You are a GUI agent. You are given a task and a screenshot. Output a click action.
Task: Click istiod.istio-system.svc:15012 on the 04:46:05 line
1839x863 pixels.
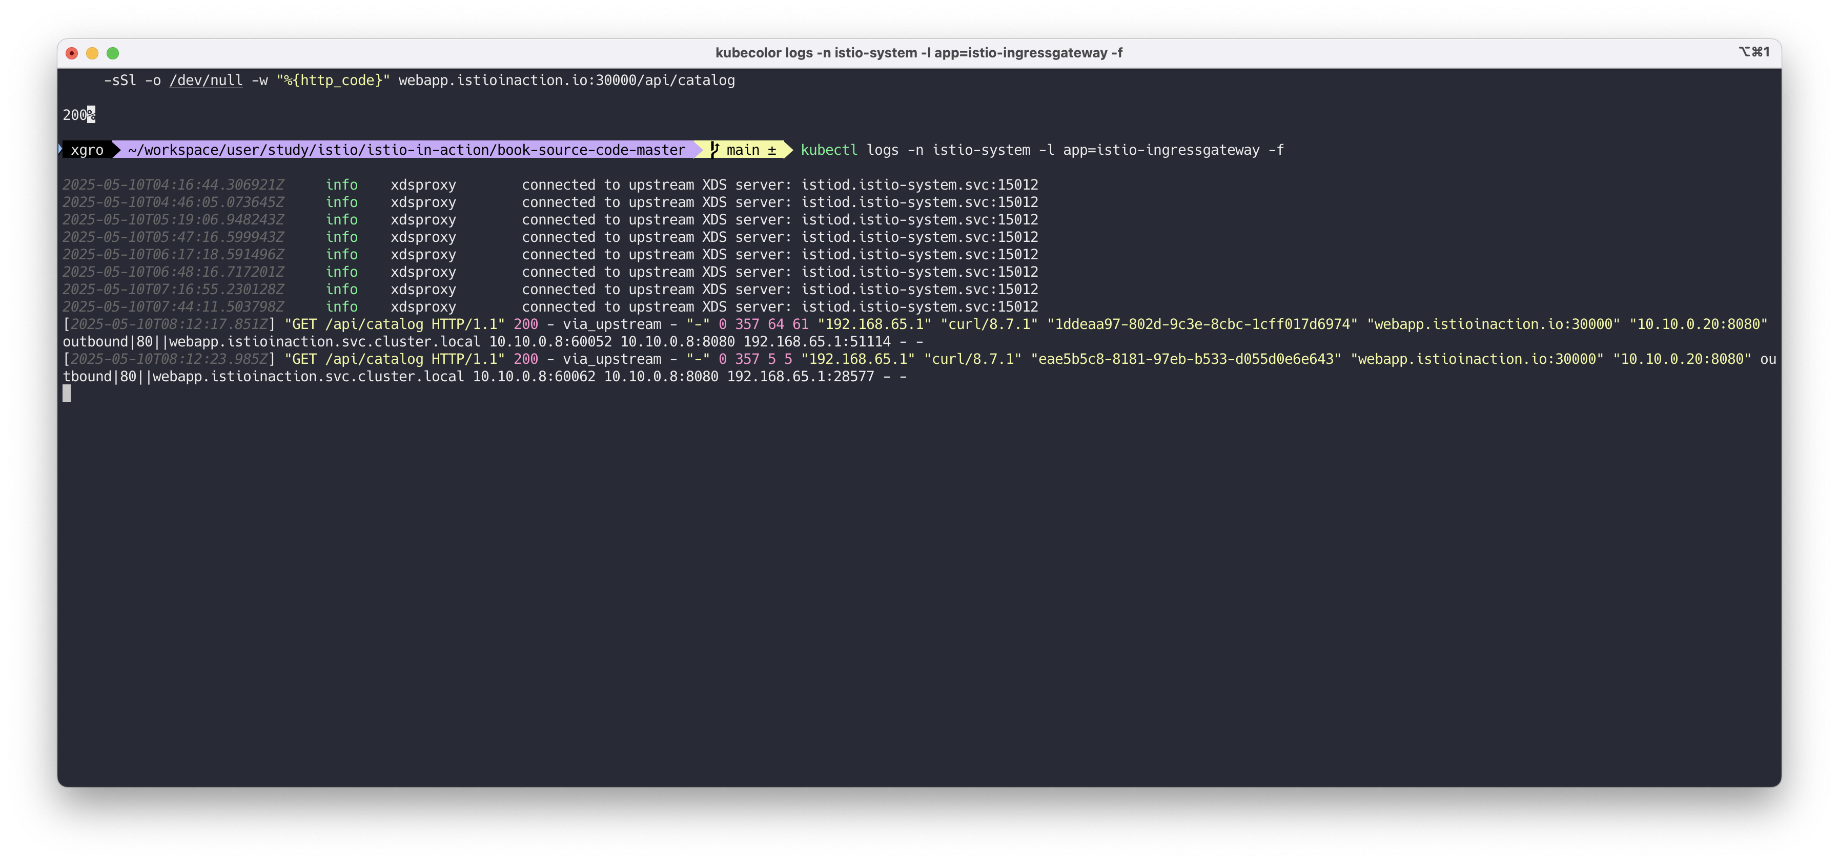pos(920,202)
